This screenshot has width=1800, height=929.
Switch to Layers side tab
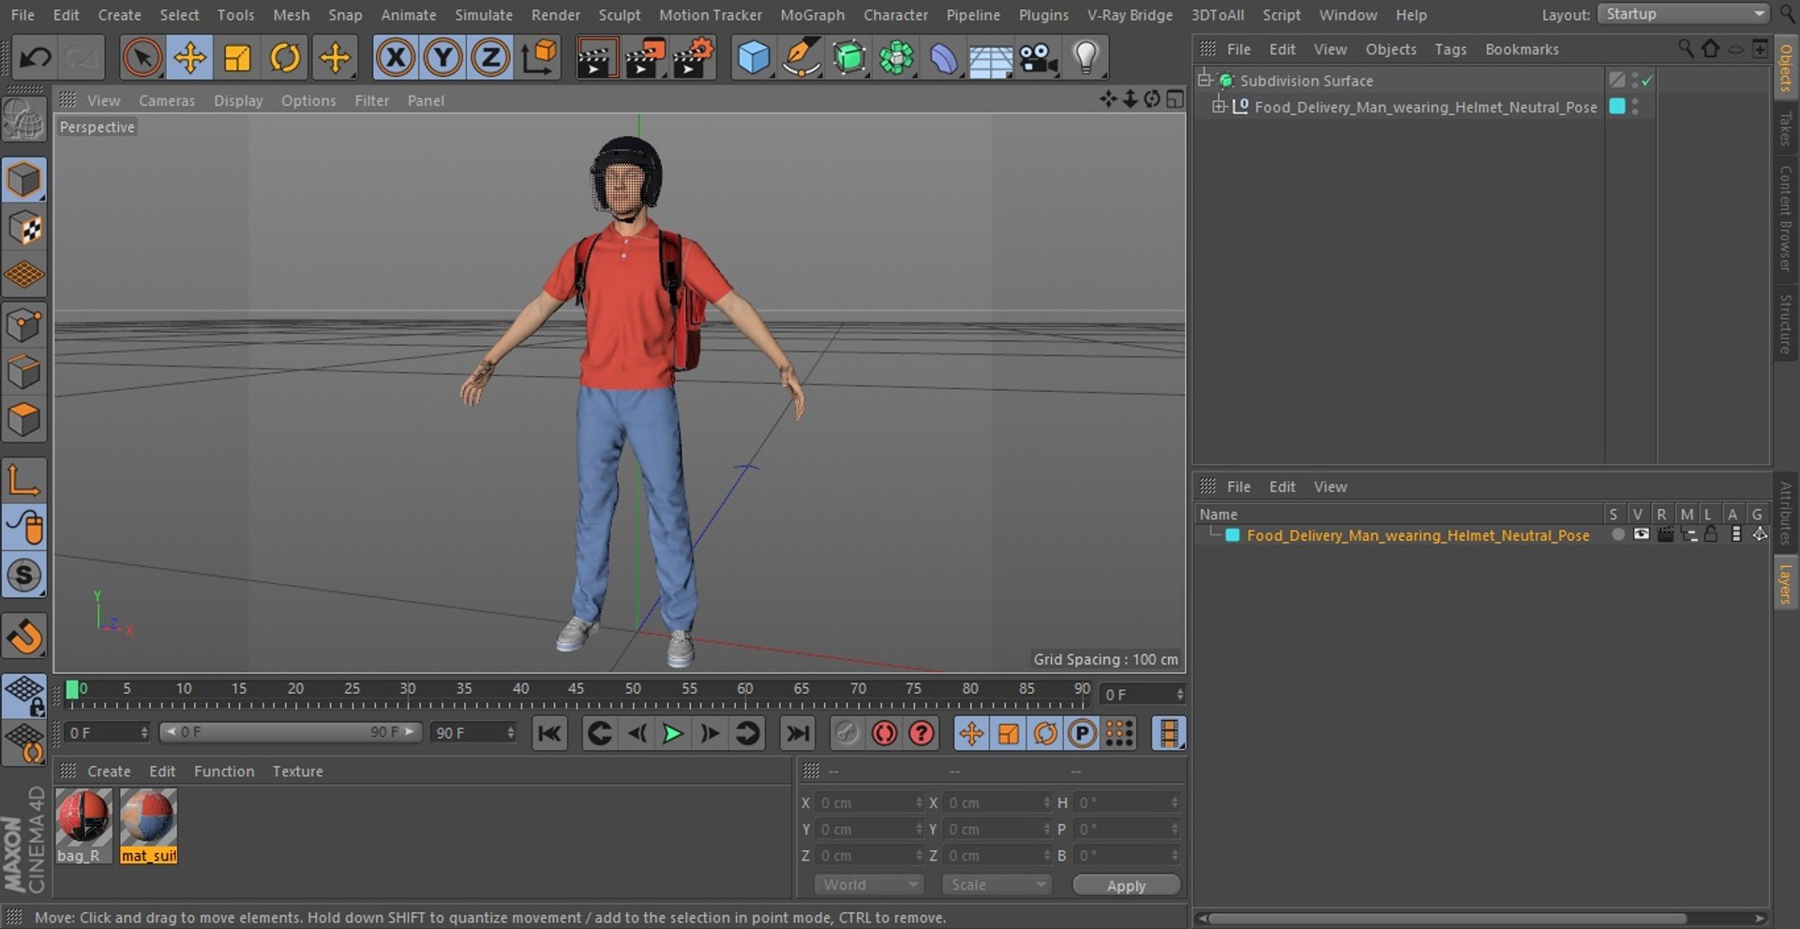1785,583
